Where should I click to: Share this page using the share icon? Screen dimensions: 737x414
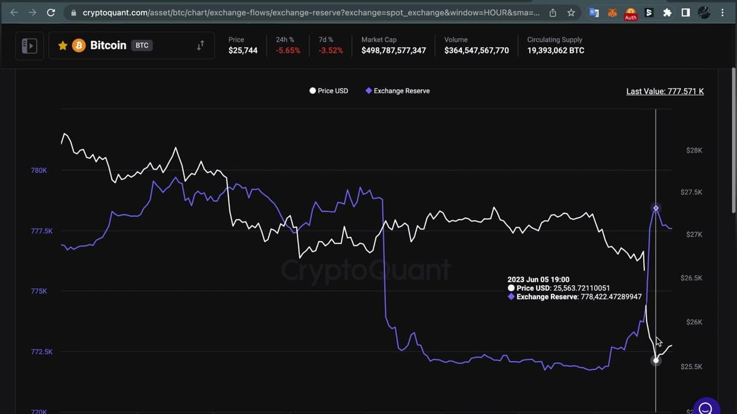[x=553, y=12]
